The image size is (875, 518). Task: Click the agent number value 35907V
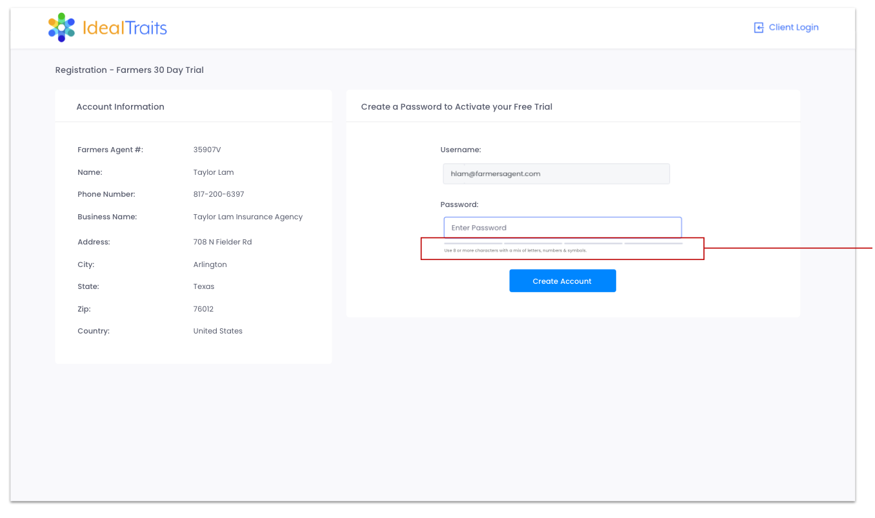tap(207, 150)
